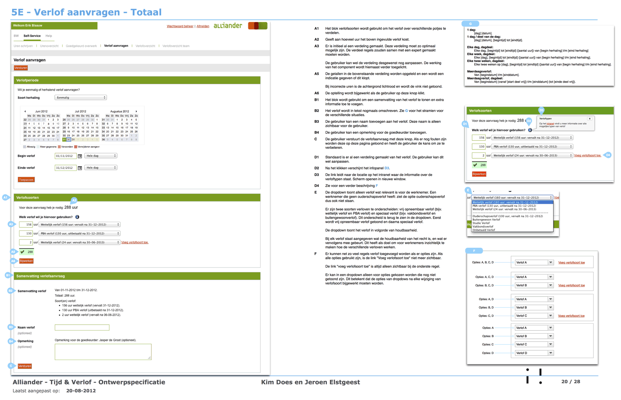The width and height of the screenshot is (621, 400).
Task: Click the Verwijderen aangevr. legend swatch
Action: (x=76, y=147)
